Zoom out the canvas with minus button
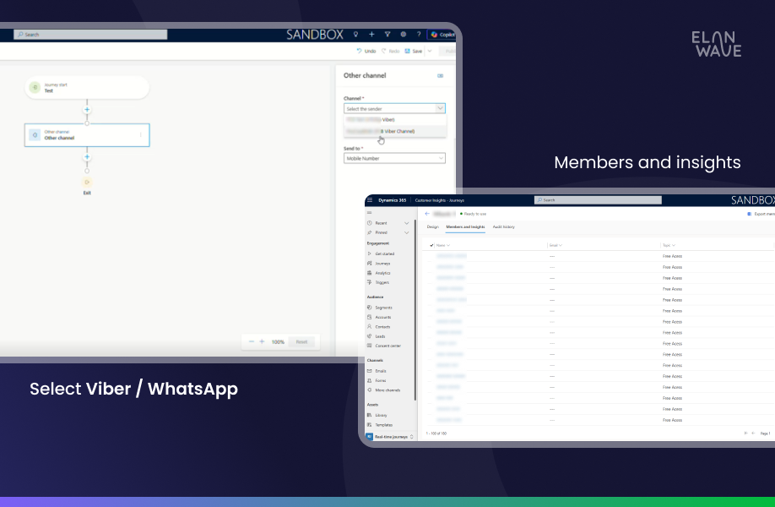The image size is (775, 507). (252, 341)
